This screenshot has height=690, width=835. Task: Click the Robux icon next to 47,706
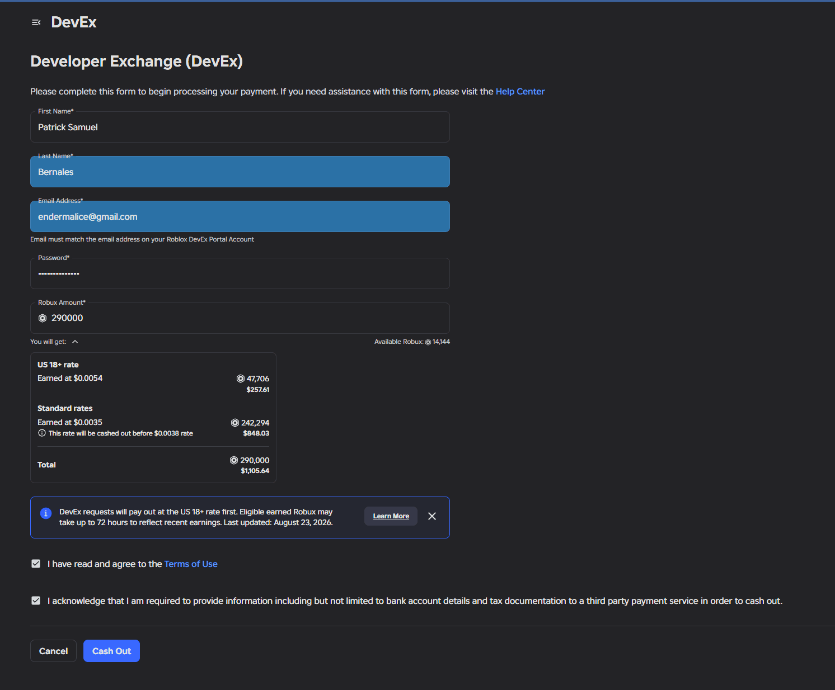coord(241,379)
